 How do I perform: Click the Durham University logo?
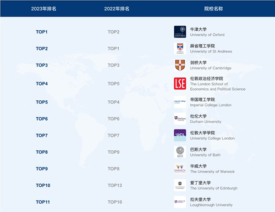coord(180,119)
